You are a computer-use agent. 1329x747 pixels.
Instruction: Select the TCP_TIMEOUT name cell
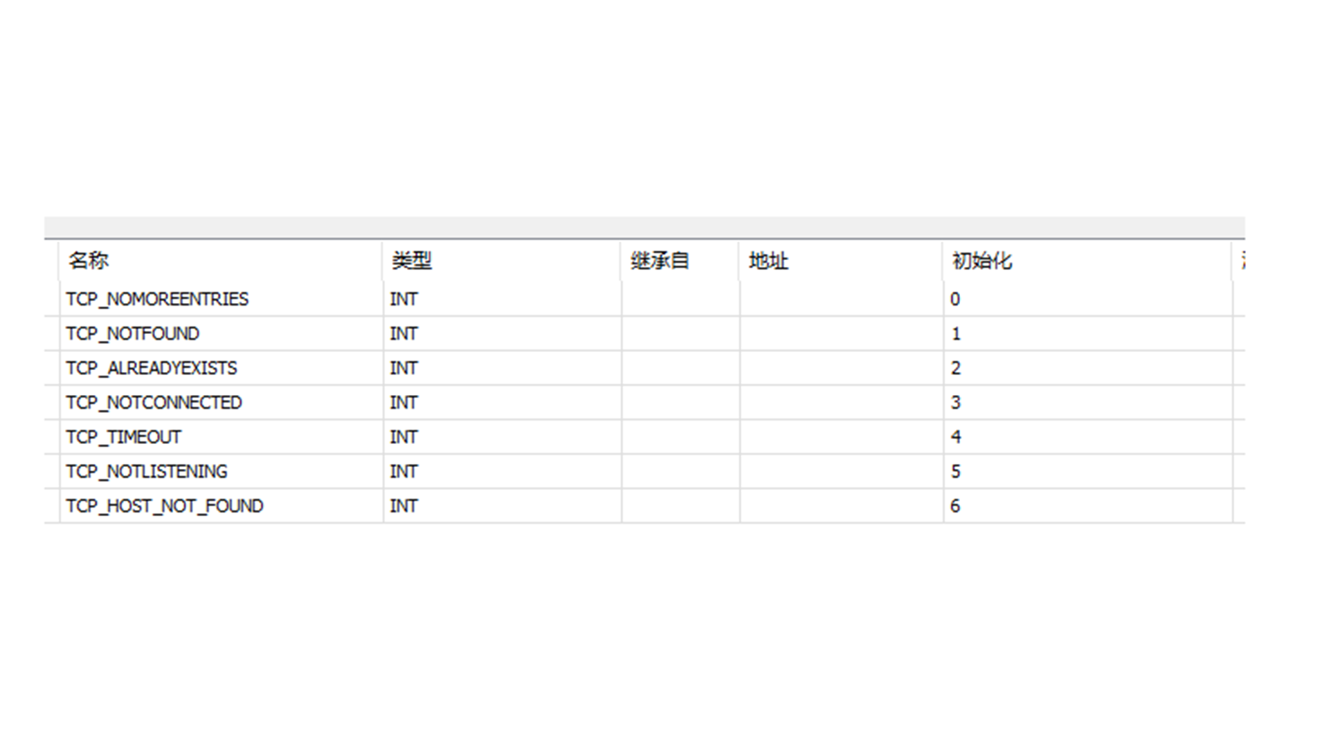124,437
